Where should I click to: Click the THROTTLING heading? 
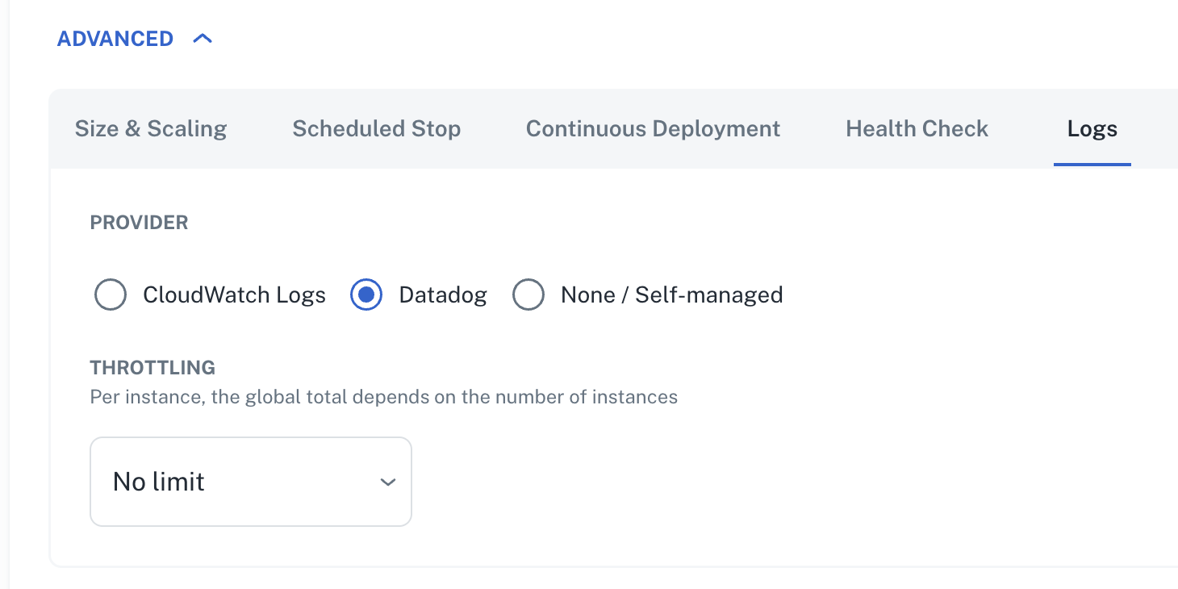(152, 368)
